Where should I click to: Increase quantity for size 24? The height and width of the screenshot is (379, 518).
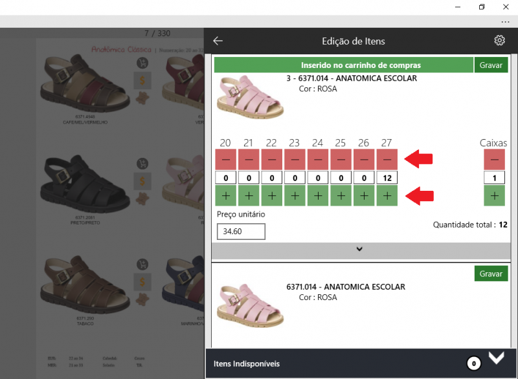[x=317, y=195]
